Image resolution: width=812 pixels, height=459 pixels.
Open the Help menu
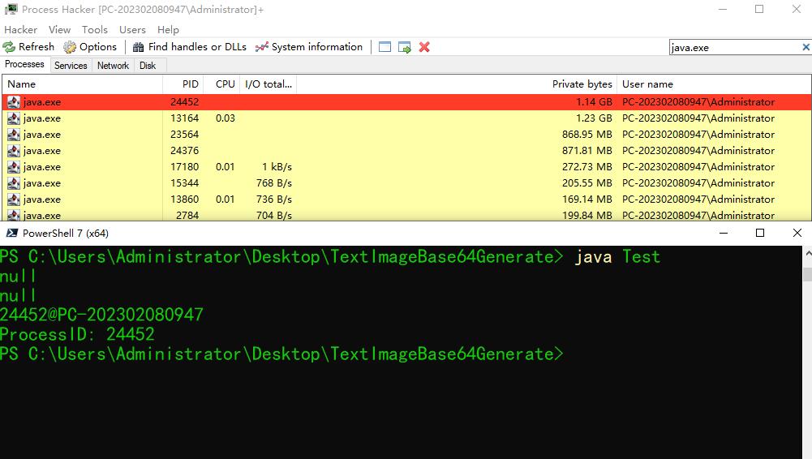coord(168,29)
